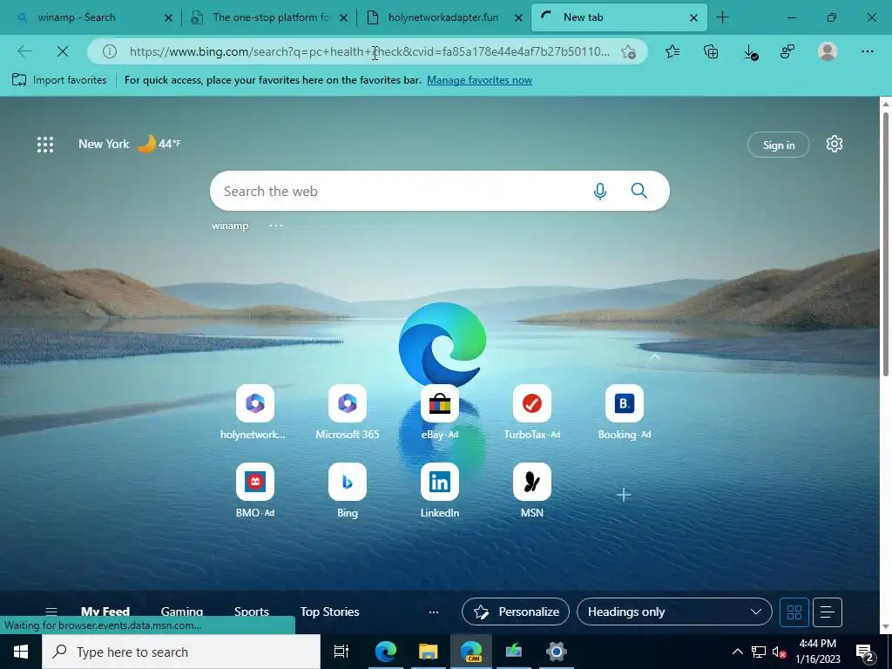Click Import favorites button
Image resolution: width=892 pixels, height=669 pixels.
pos(59,80)
